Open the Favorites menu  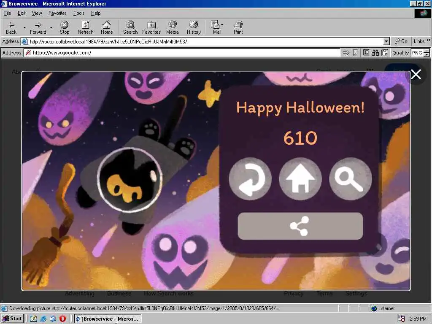(57, 13)
